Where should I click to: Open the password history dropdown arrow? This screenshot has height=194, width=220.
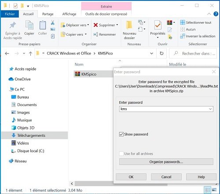coord(210,109)
